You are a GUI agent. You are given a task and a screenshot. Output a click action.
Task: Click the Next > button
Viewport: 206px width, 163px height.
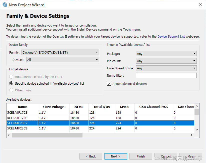pyautogui.click(x=116, y=156)
